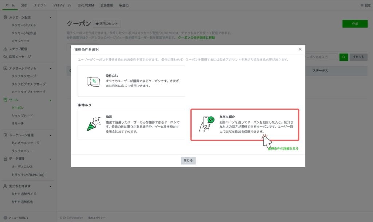The image size is (373, 222).
Task: Switch to the 拡張機能 tab
Action: coord(106,5)
